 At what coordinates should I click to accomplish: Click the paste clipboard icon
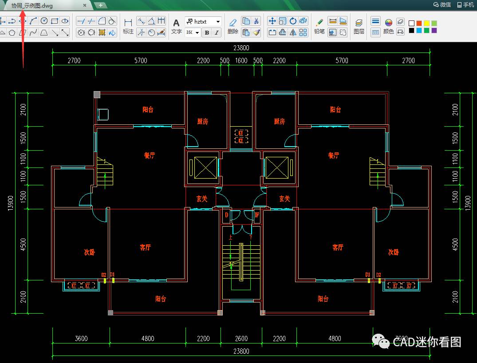(x=246, y=32)
